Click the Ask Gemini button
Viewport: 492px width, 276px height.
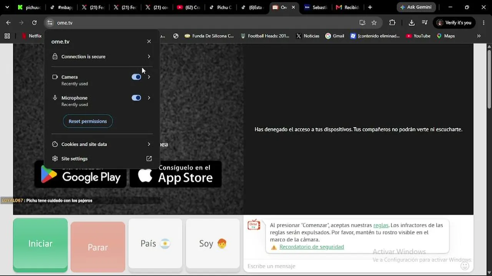coord(416,7)
